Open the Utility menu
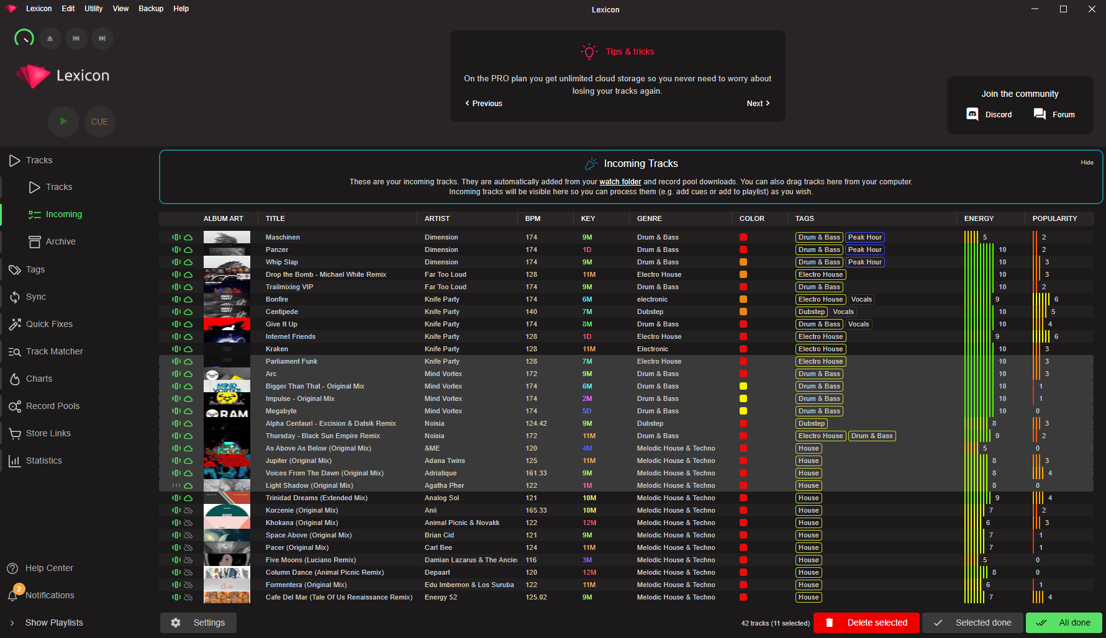 [x=94, y=9]
